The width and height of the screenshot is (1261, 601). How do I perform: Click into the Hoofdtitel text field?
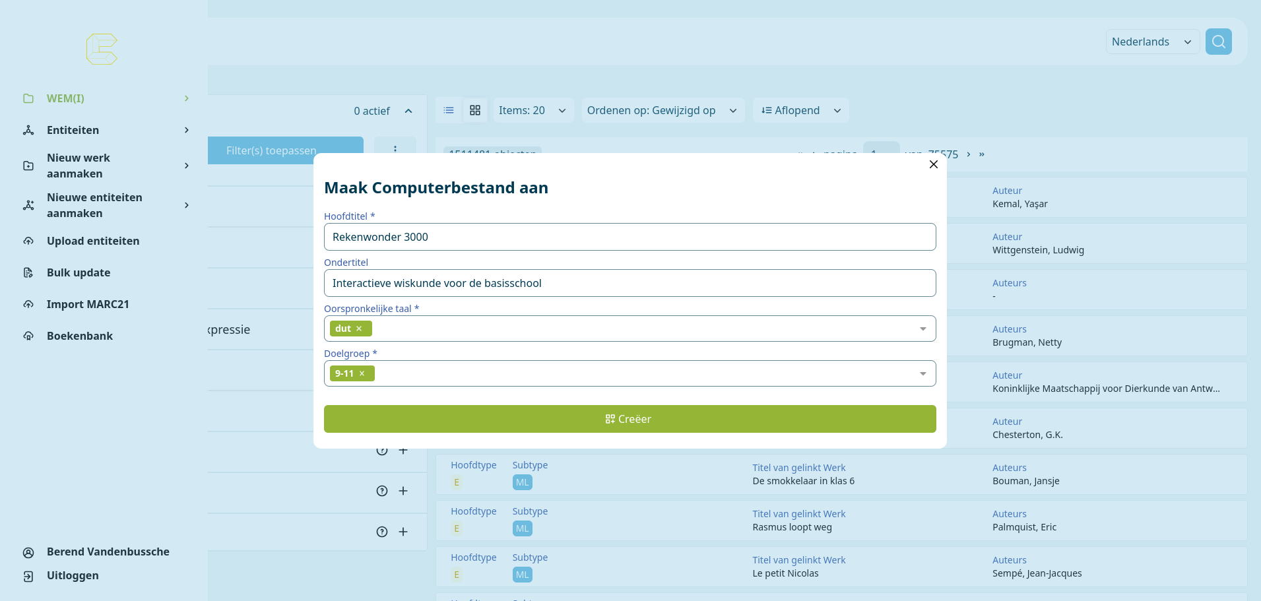(x=630, y=237)
